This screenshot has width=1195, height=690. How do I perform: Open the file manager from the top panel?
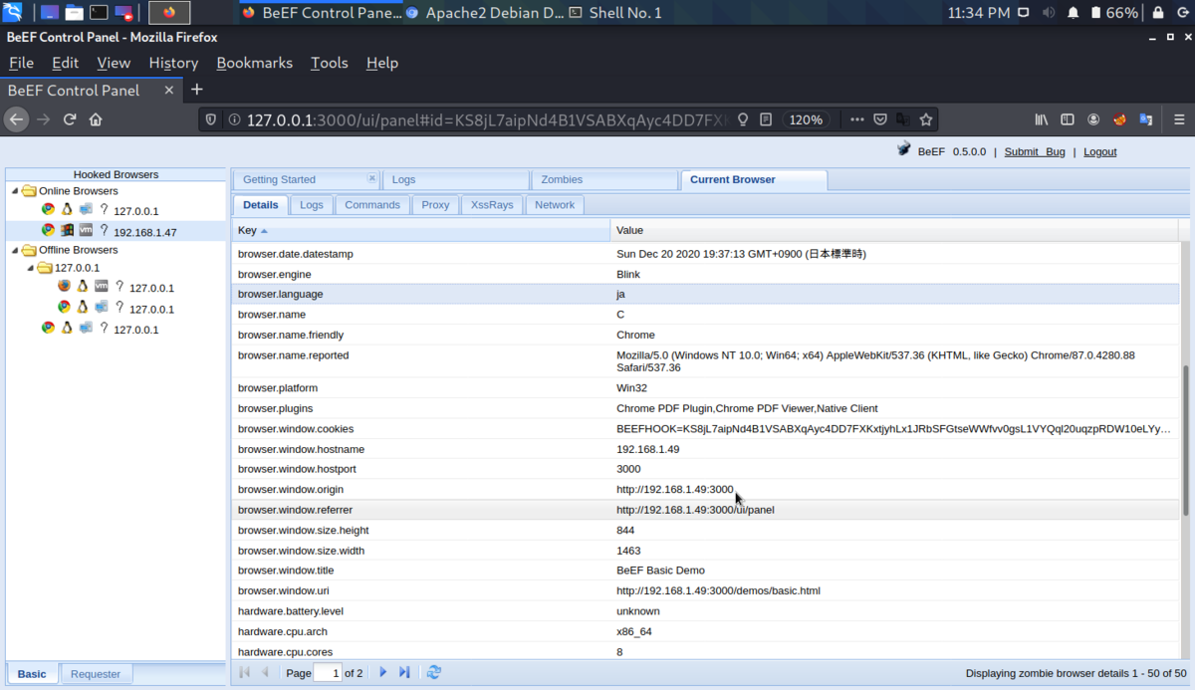click(74, 13)
